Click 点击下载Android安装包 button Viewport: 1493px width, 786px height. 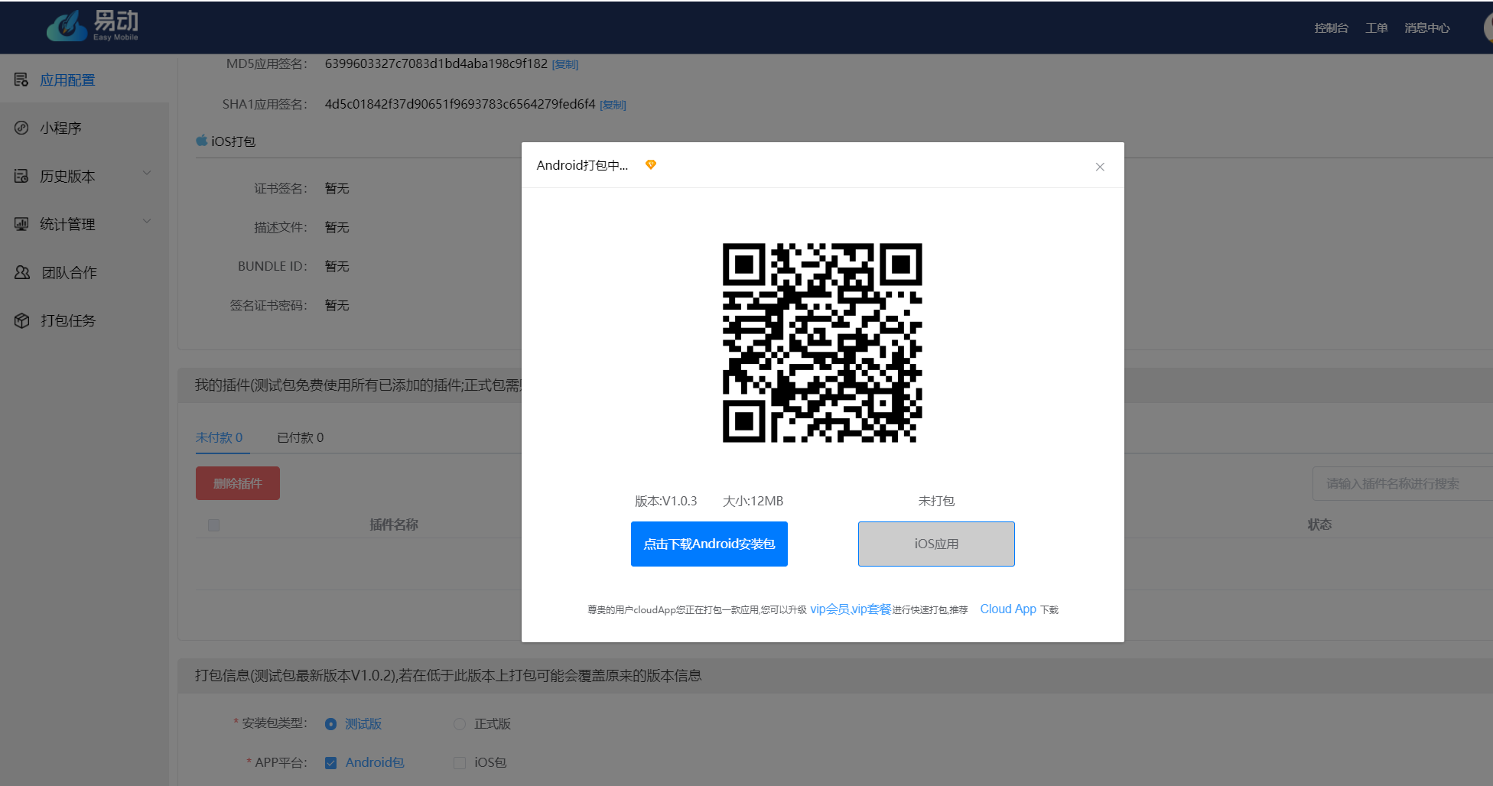tap(709, 544)
